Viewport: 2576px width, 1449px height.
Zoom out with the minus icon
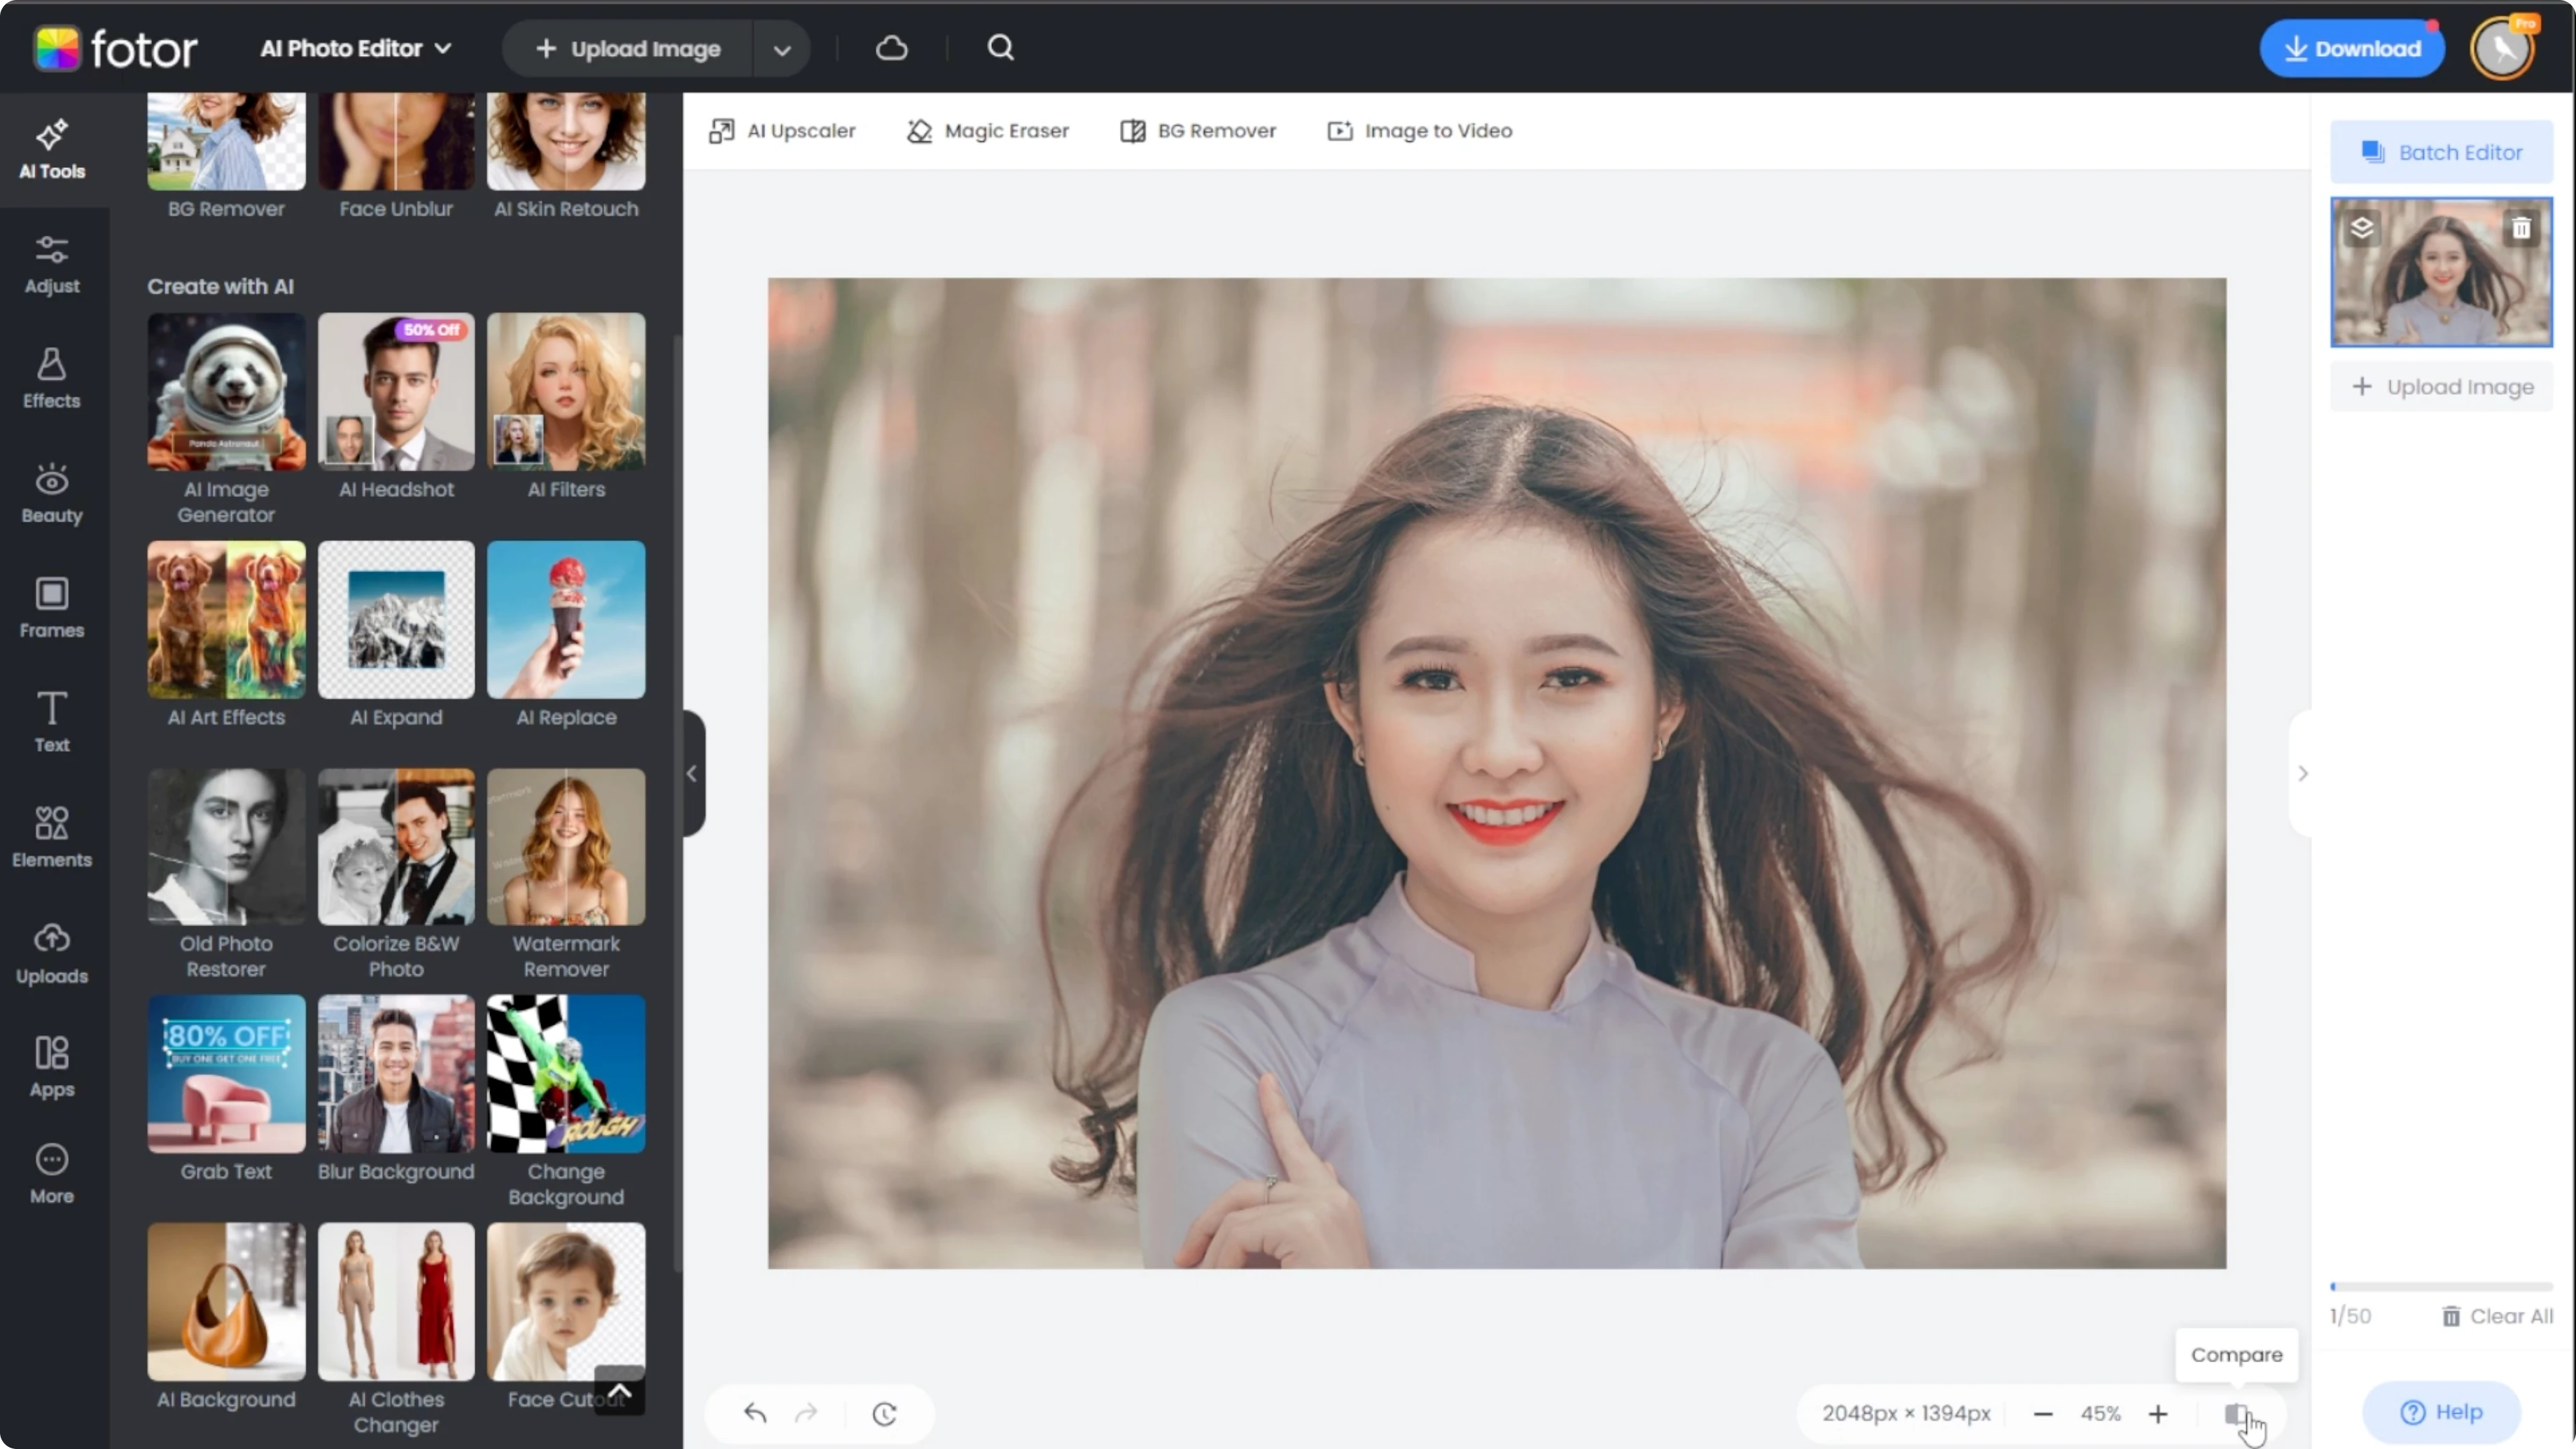tap(2043, 1413)
